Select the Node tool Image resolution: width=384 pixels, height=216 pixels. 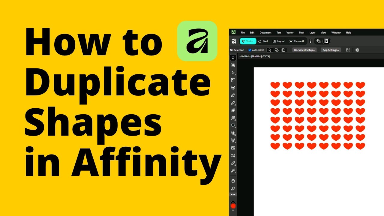tap(233, 73)
